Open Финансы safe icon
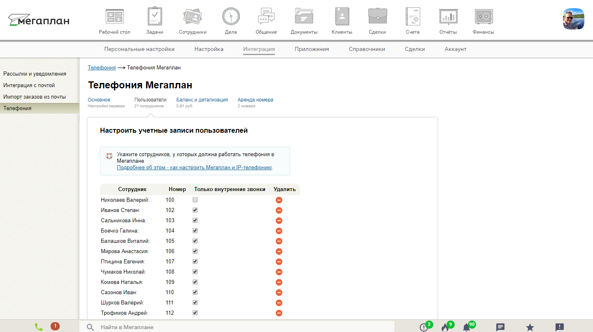 tap(484, 21)
